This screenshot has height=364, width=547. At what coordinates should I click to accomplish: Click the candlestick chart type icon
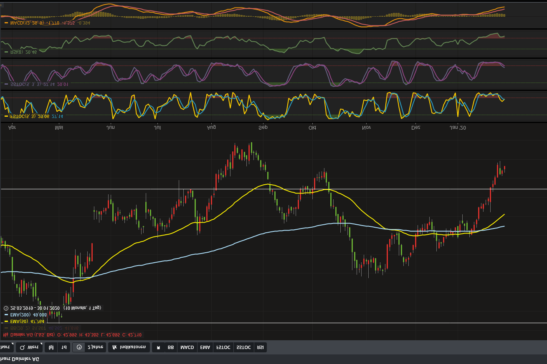[x=51, y=347]
